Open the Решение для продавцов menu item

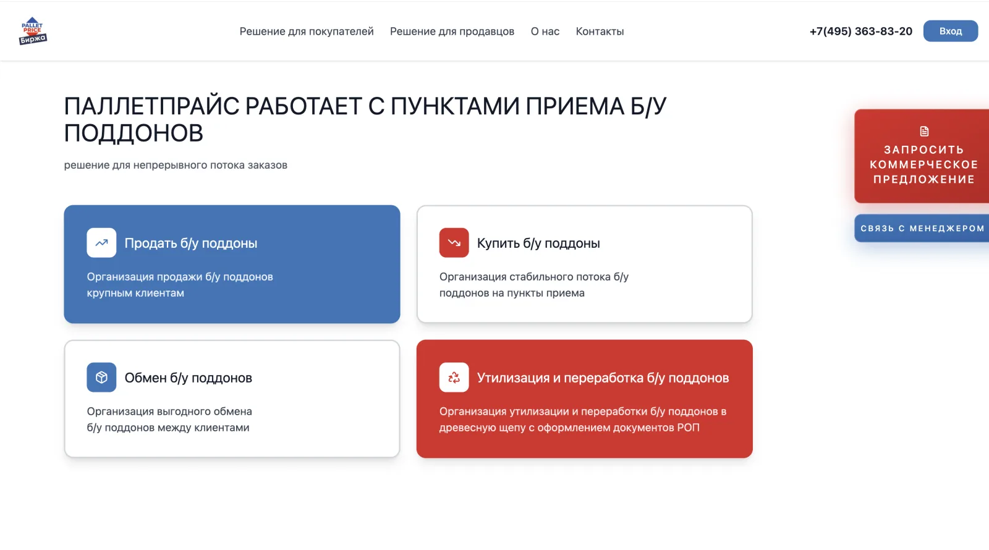point(452,32)
